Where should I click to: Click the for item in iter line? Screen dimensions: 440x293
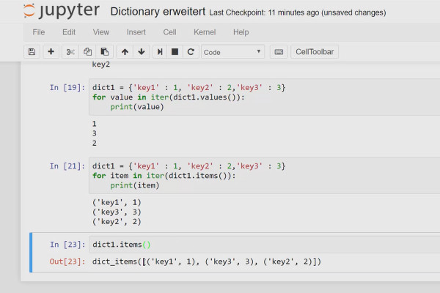164,176
